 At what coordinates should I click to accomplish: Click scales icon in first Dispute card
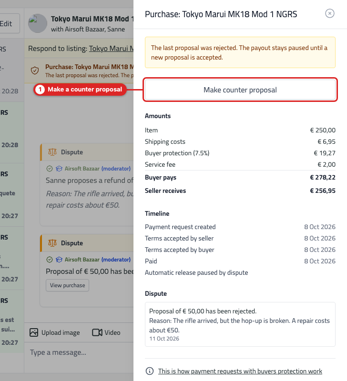[x=52, y=152]
